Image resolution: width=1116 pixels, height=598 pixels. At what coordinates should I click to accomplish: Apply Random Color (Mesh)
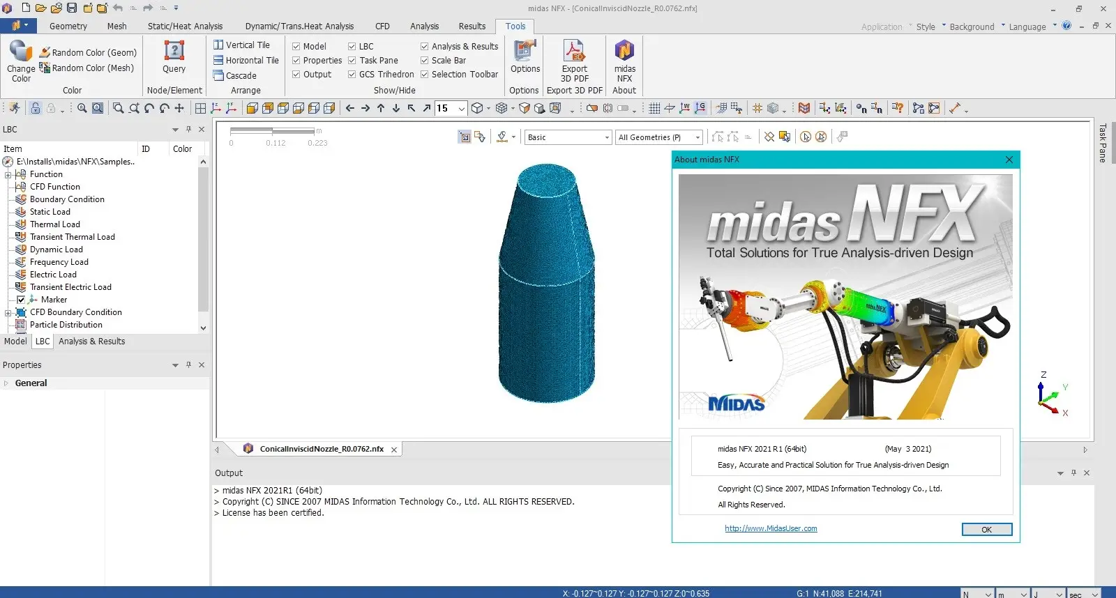pos(86,68)
